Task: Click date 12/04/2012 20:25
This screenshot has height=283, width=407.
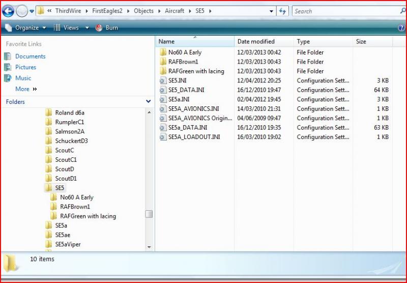Action: [259, 80]
